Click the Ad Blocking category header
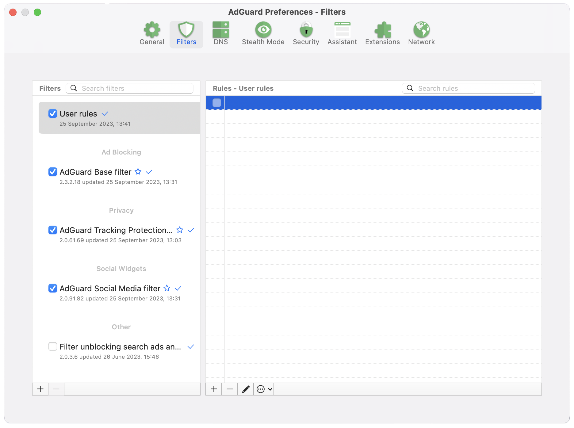The width and height of the screenshot is (574, 428). click(121, 152)
